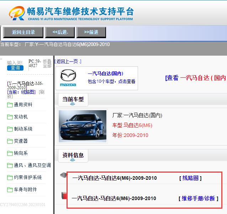Open the [查看 一汽马自达(国内 link
The height and width of the screenshot is (214, 227).
click(x=196, y=78)
